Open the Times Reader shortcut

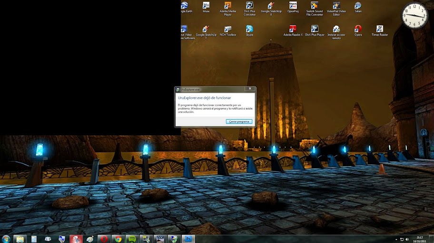pyautogui.click(x=380, y=31)
